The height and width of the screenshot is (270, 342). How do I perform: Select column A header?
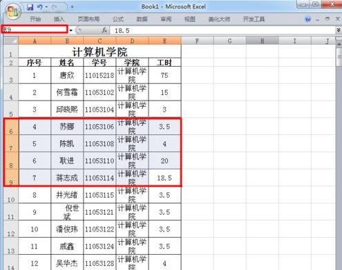tap(35, 41)
